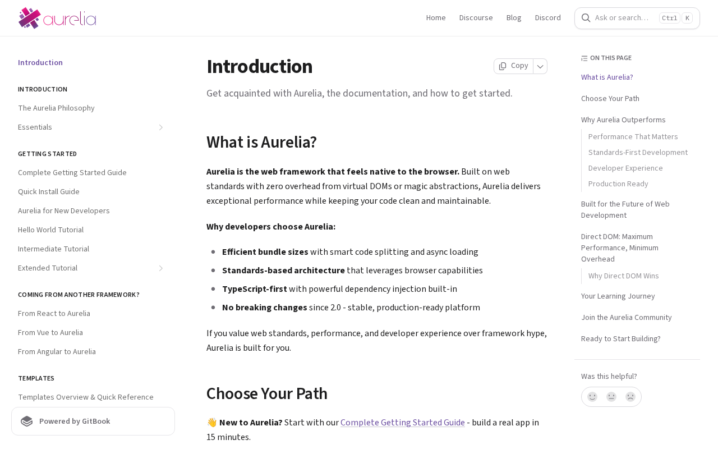The width and height of the screenshot is (718, 449).
Task: Click the GitBook logo icon
Action: point(27,421)
